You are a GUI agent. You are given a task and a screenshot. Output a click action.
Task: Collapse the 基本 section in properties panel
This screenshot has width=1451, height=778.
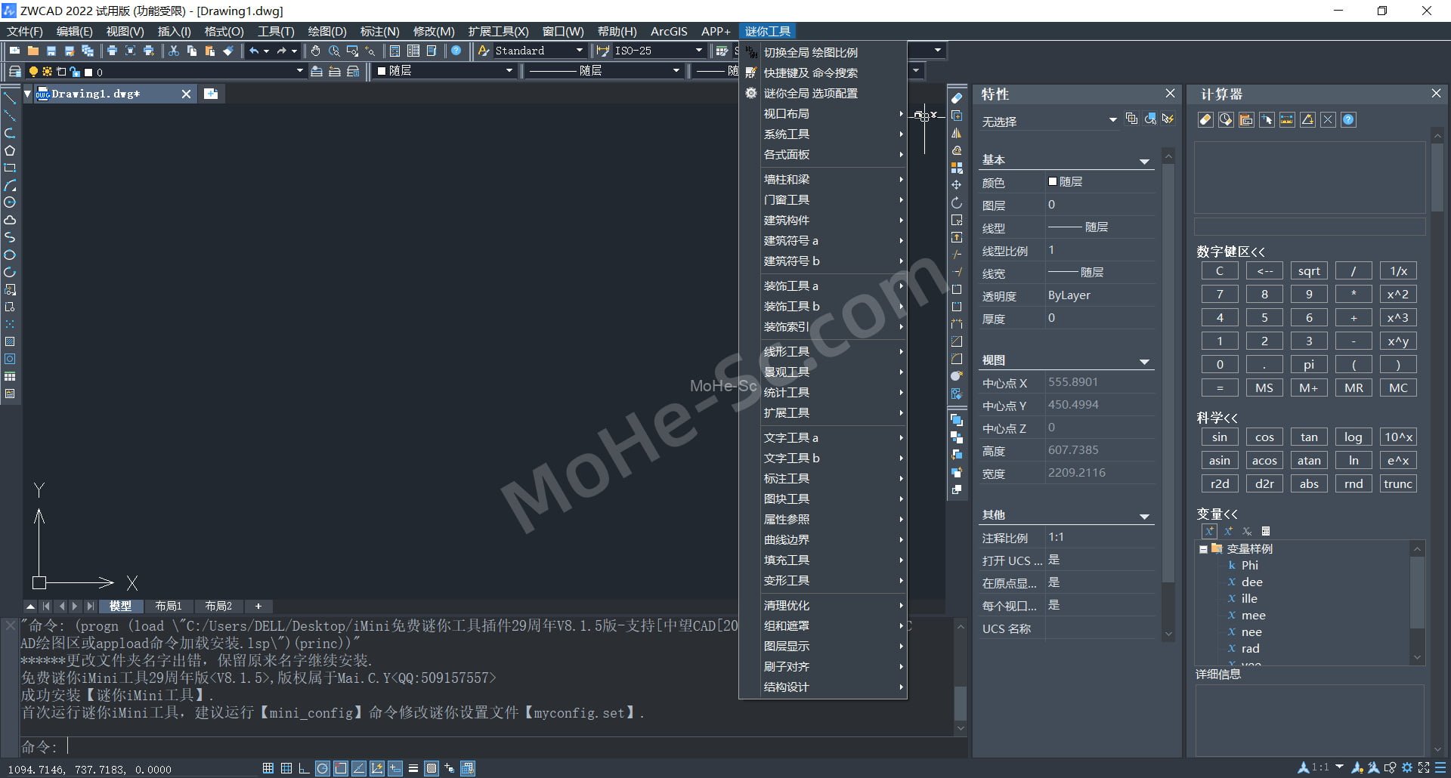pos(1144,161)
